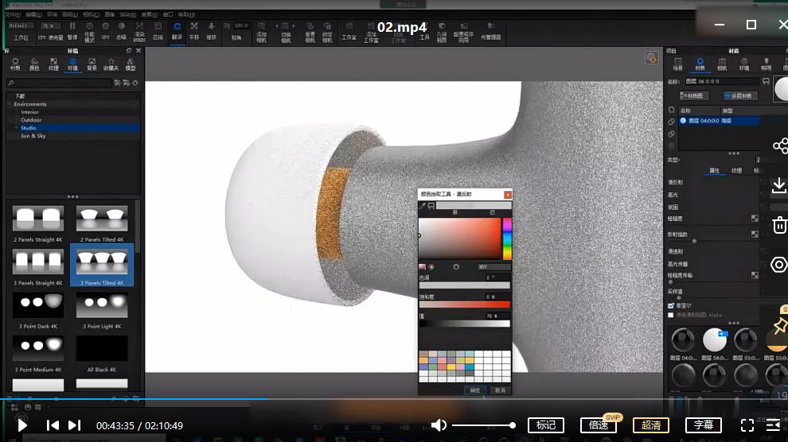Open the Camera tab in project panel
This screenshot has height=442, width=788.
(722, 64)
